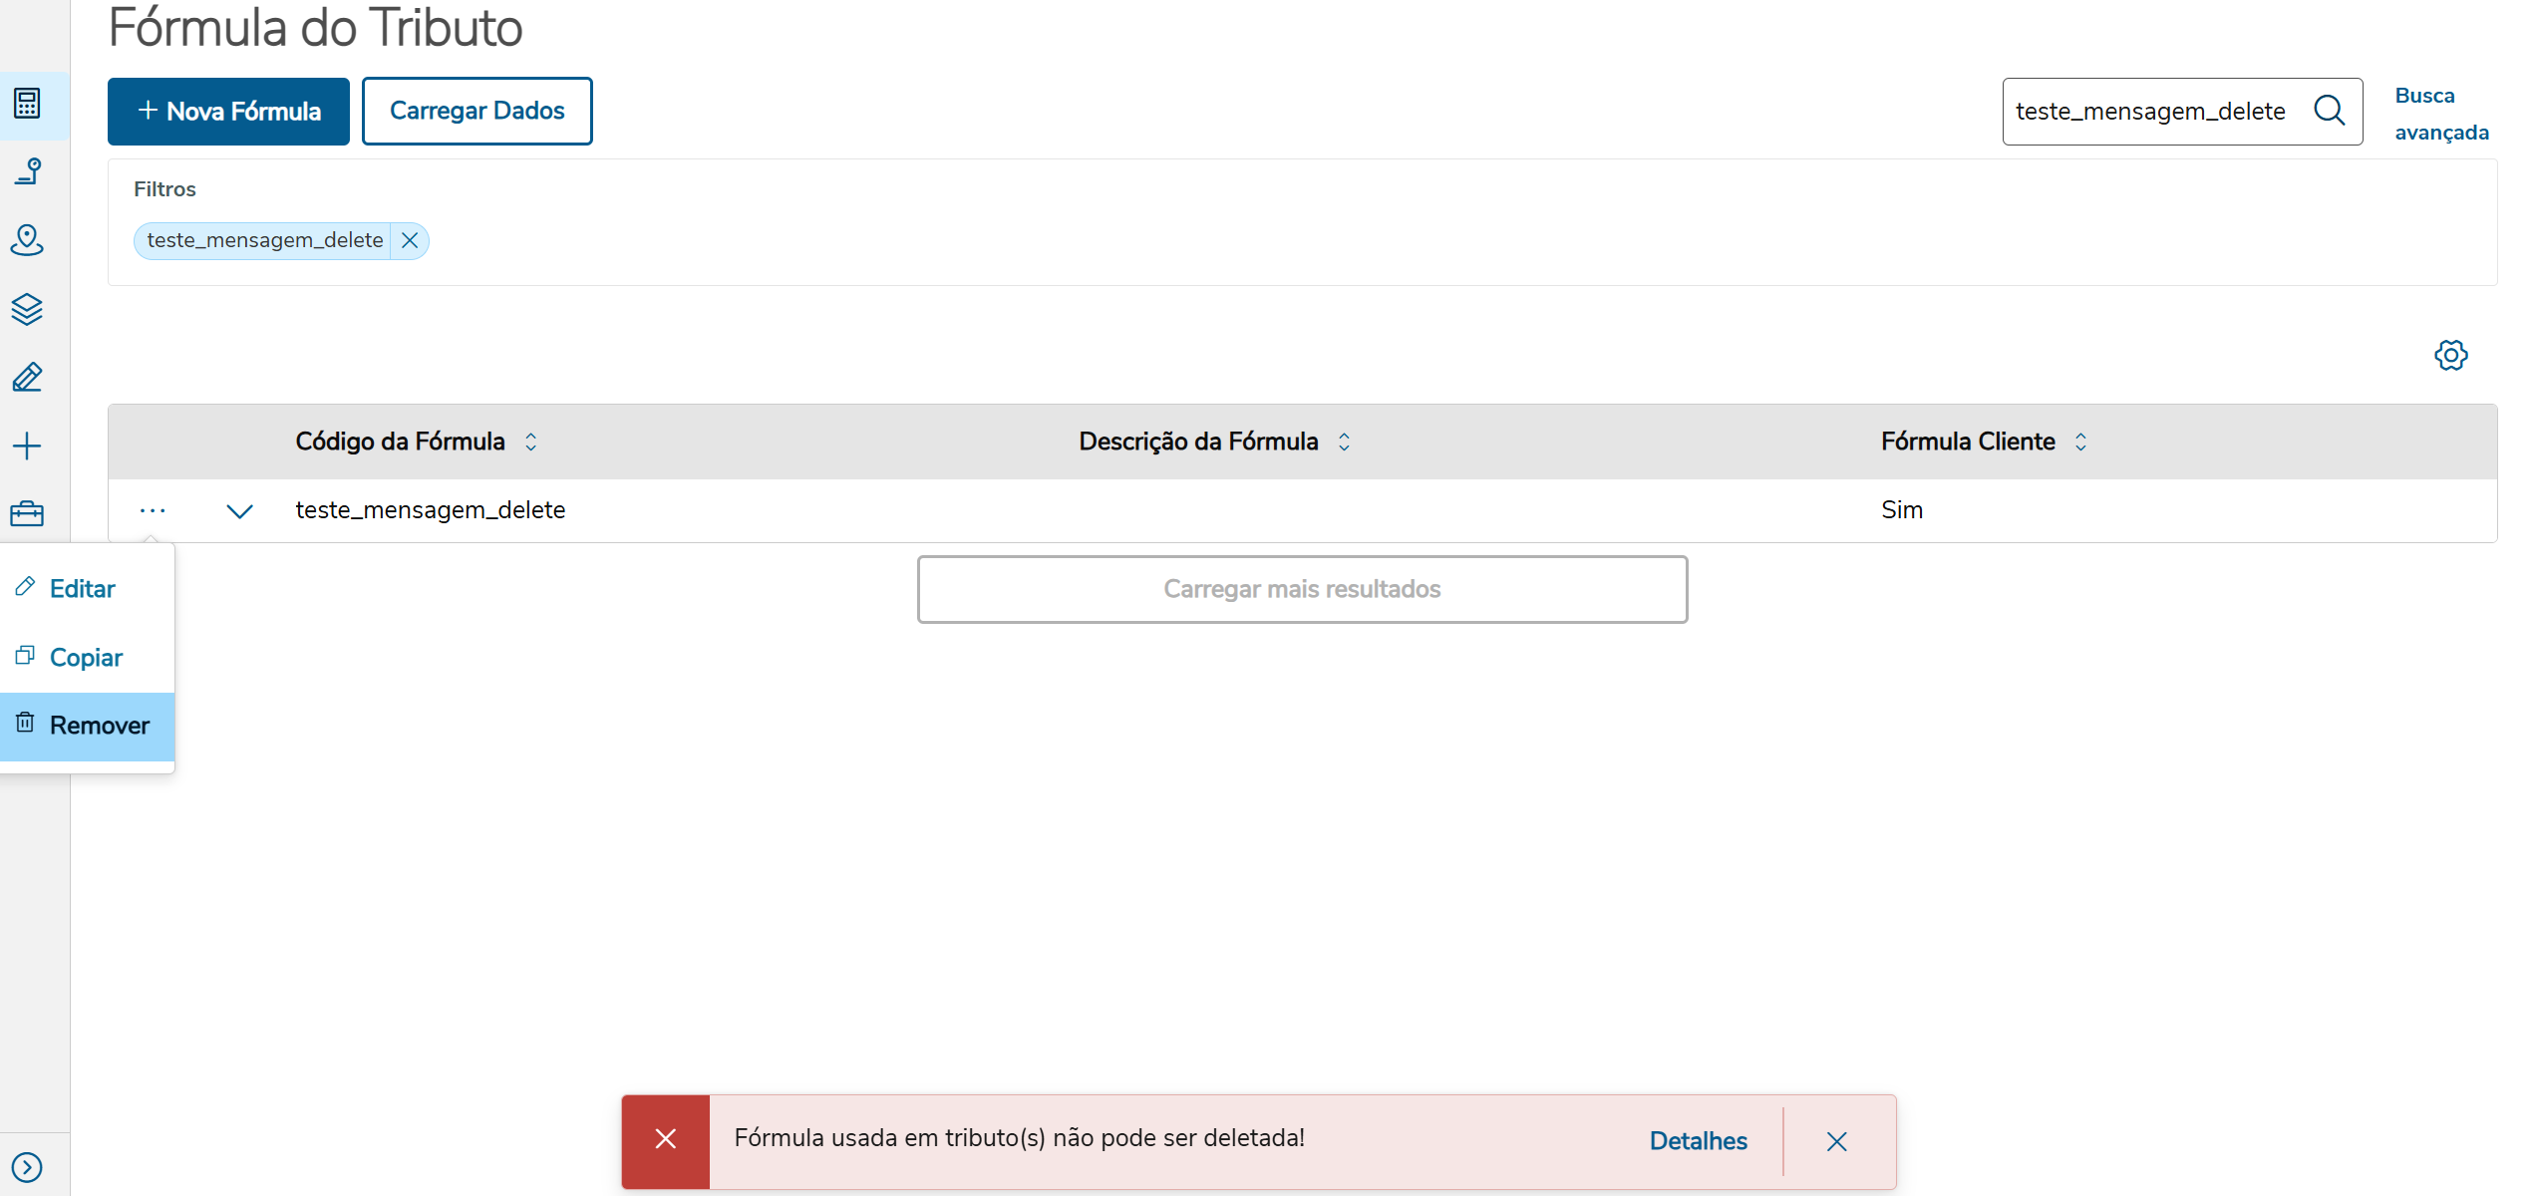2534x1196 pixels.
Task: Sort by Código da Fórmula column
Action: pos(531,442)
